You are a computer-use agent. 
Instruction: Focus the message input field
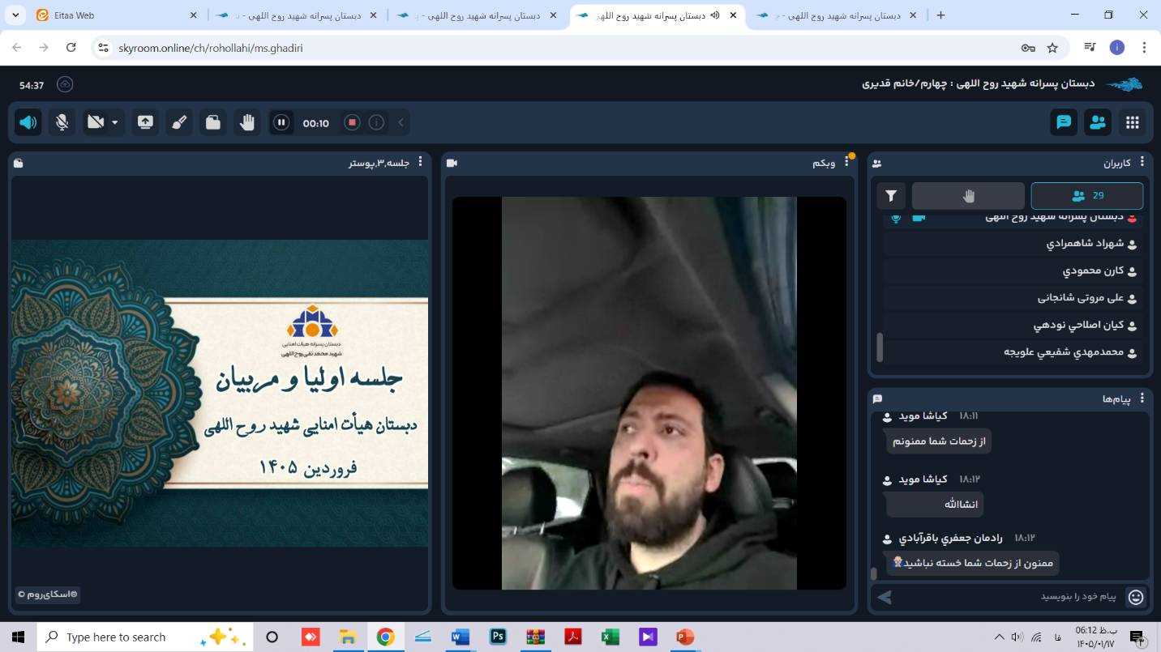(1009, 597)
